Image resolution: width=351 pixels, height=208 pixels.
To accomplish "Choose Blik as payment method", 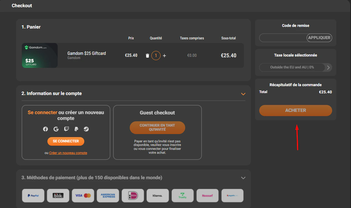I will click(58, 196).
